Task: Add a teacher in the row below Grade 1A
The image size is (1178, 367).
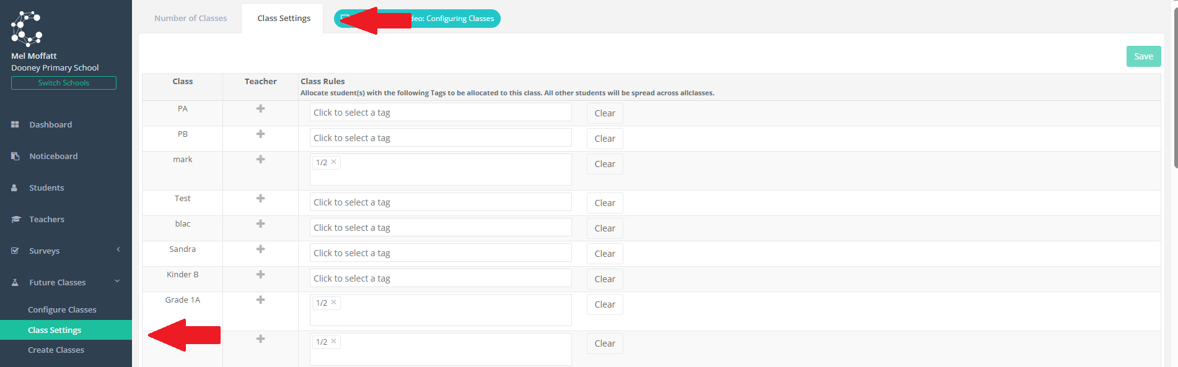Action: pyautogui.click(x=261, y=339)
